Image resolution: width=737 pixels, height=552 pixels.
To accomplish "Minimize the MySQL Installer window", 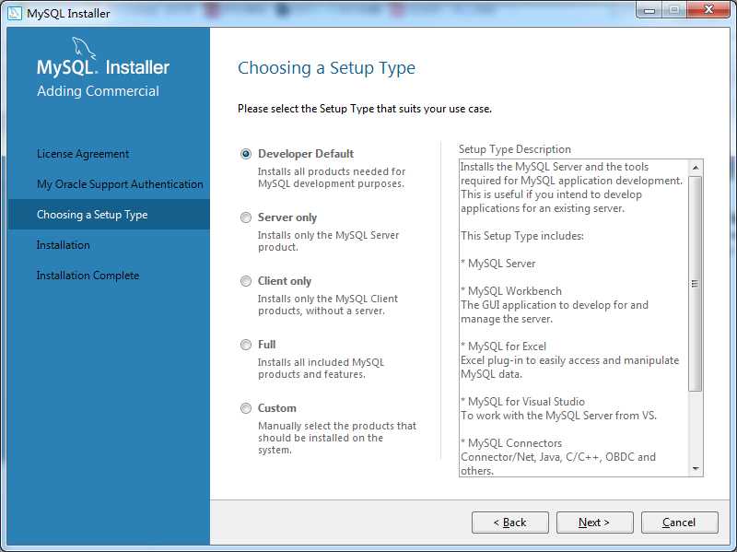I will point(649,10).
